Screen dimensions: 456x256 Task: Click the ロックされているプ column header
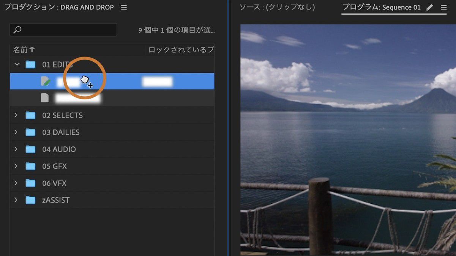[181, 50]
